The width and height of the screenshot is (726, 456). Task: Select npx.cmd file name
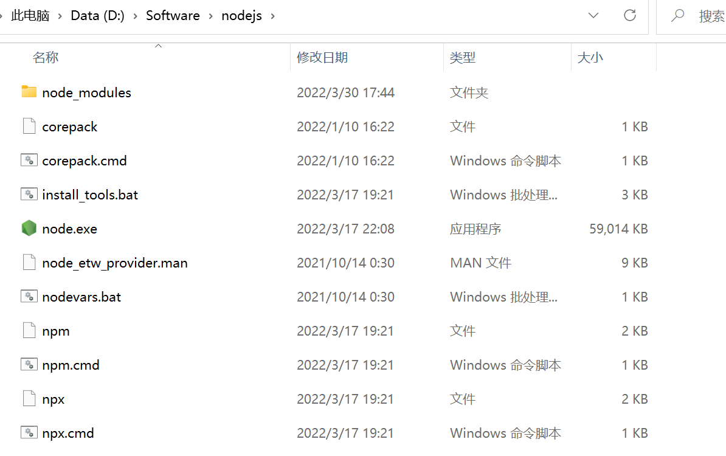point(68,433)
